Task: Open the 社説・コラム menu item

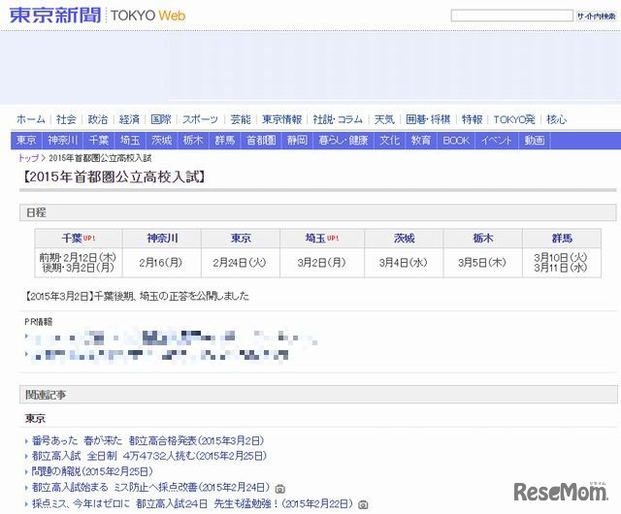Action: tap(338, 119)
